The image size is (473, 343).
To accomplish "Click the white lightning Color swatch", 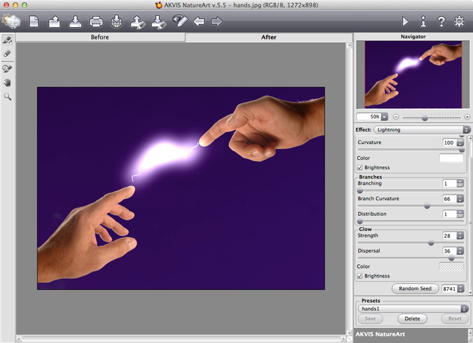I will tap(451, 158).
